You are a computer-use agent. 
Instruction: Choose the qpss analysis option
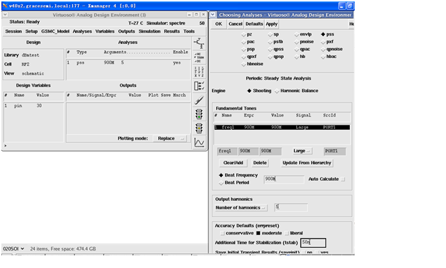pyautogui.click(x=270, y=50)
